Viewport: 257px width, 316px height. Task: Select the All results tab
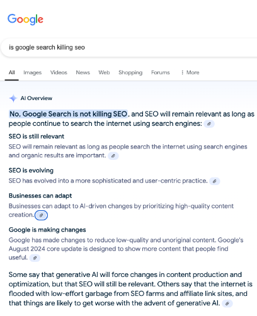(x=12, y=72)
